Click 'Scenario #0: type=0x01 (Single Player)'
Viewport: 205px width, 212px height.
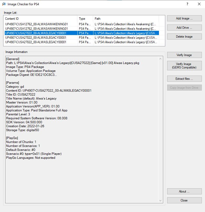click(x=34, y=154)
